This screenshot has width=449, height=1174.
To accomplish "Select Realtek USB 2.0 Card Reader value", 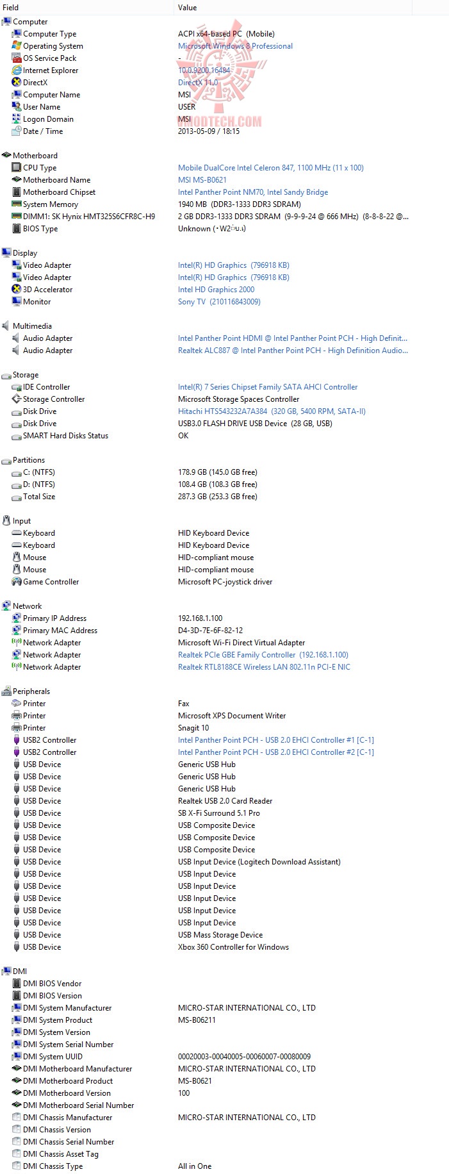I will pos(225,801).
